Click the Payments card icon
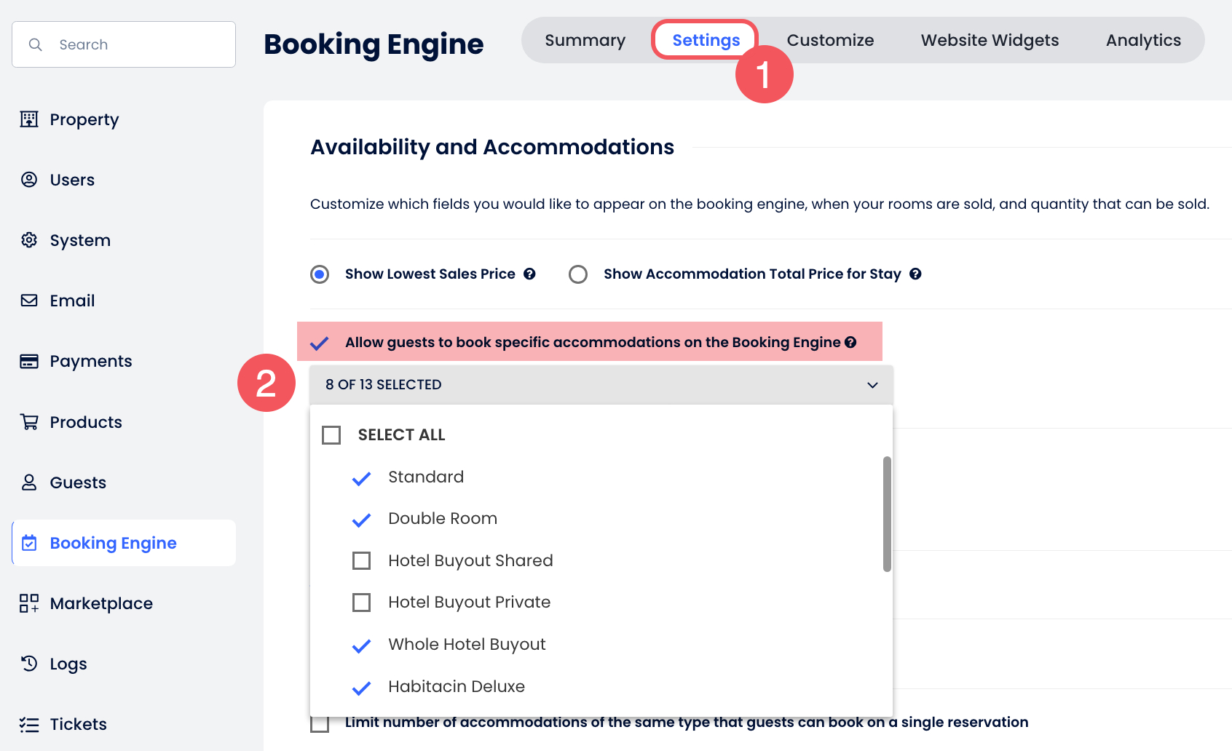The height and width of the screenshot is (751, 1232). [x=29, y=361]
